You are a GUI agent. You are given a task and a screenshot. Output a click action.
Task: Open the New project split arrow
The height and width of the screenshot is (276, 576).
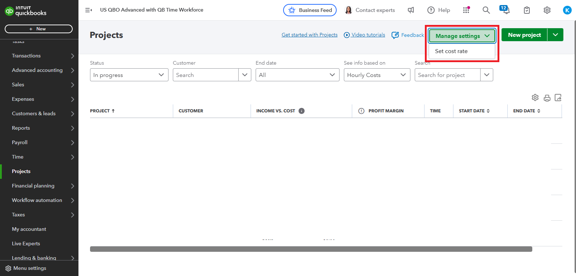click(555, 35)
